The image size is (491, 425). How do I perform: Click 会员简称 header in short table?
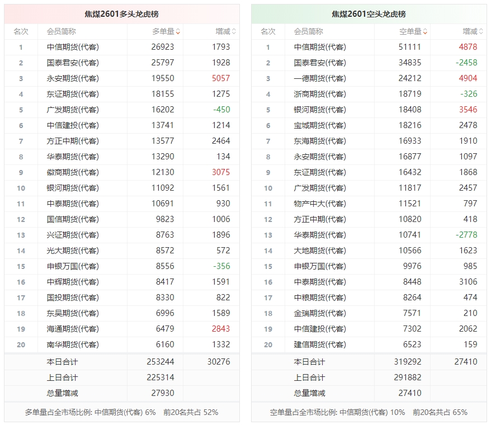coord(309,32)
